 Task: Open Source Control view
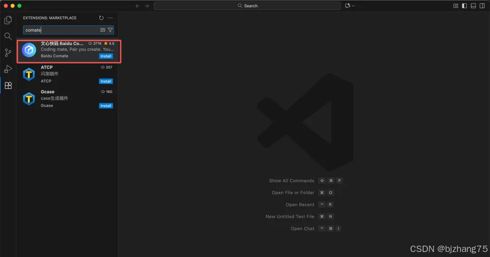click(x=8, y=53)
